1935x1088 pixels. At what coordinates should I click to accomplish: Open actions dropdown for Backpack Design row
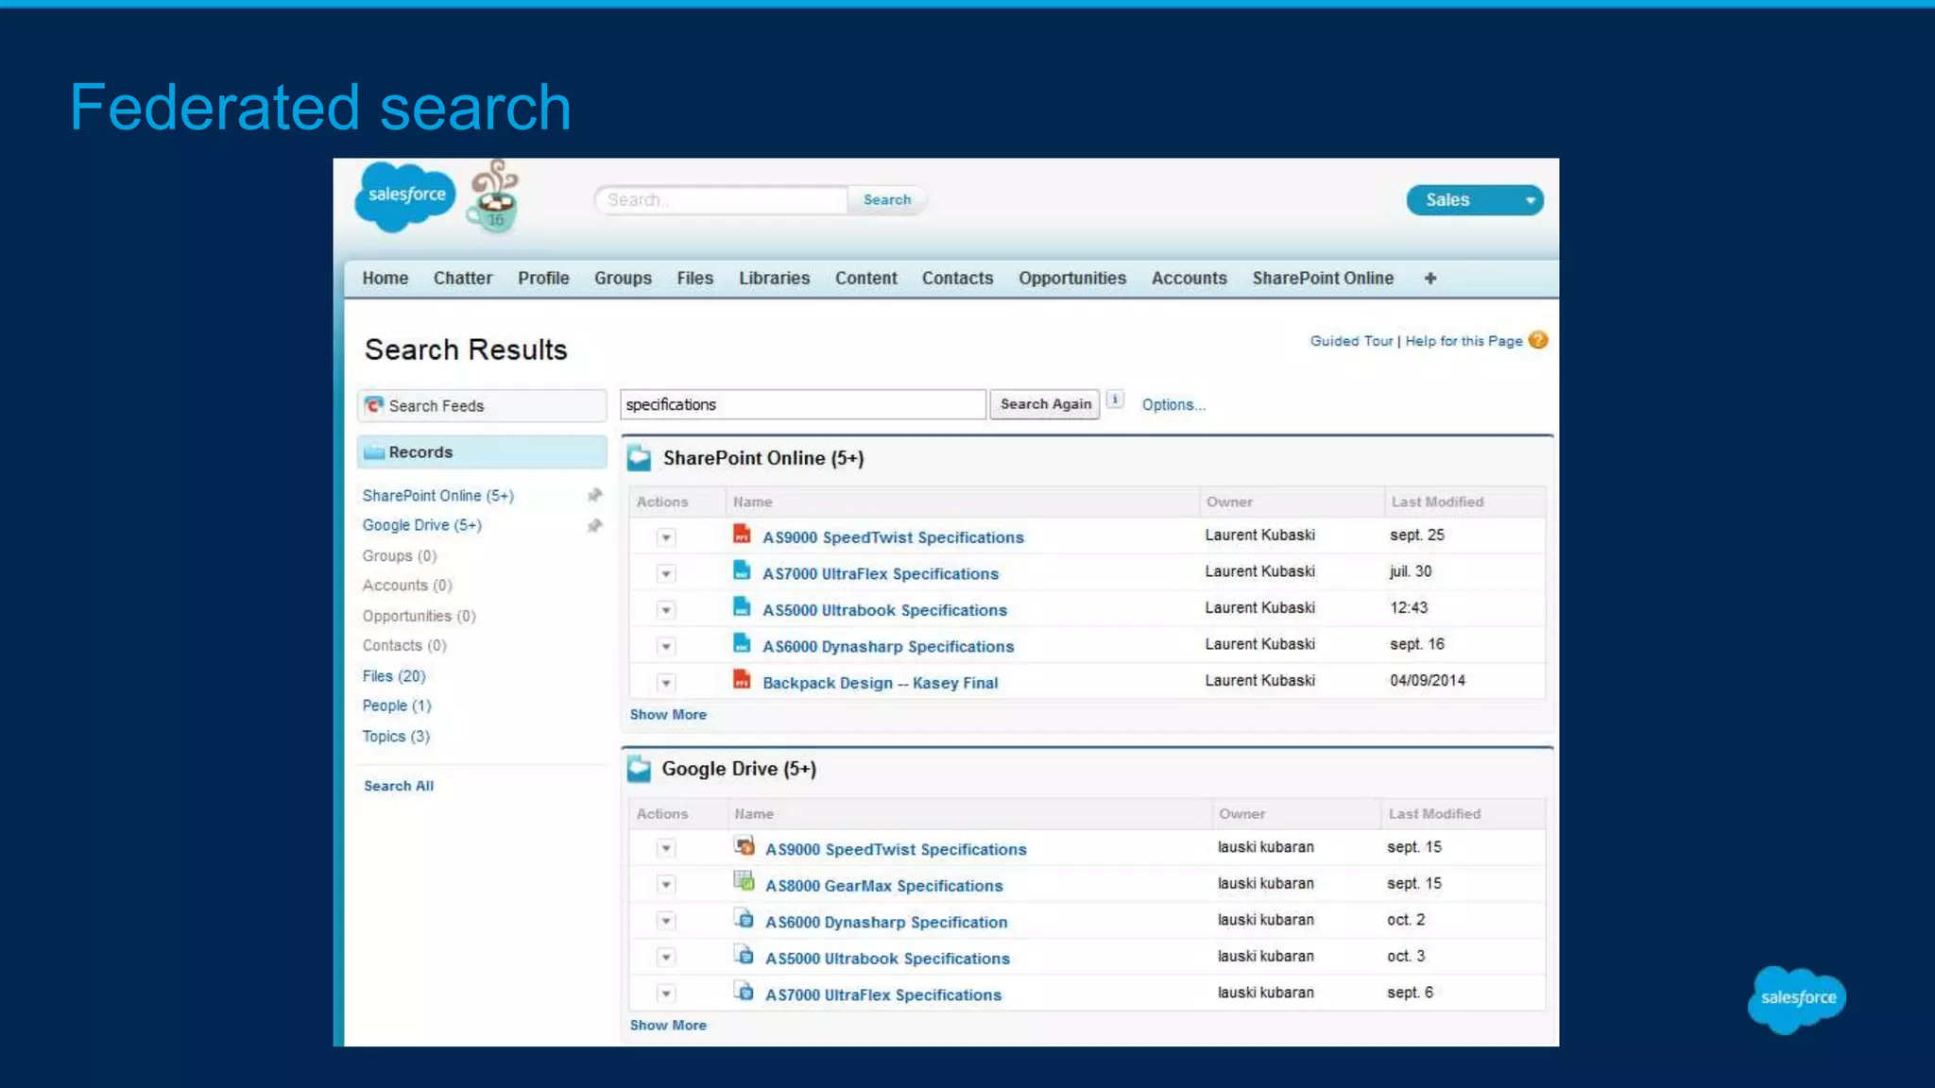click(666, 683)
